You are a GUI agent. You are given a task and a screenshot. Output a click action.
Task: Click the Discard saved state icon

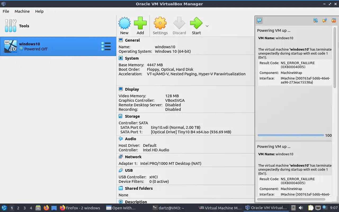(x=179, y=23)
